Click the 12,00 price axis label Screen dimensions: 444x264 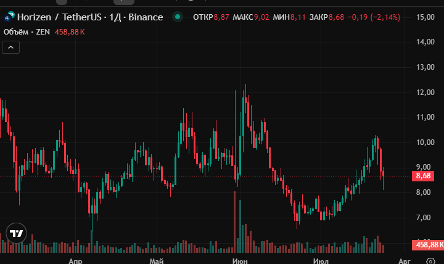click(425, 92)
